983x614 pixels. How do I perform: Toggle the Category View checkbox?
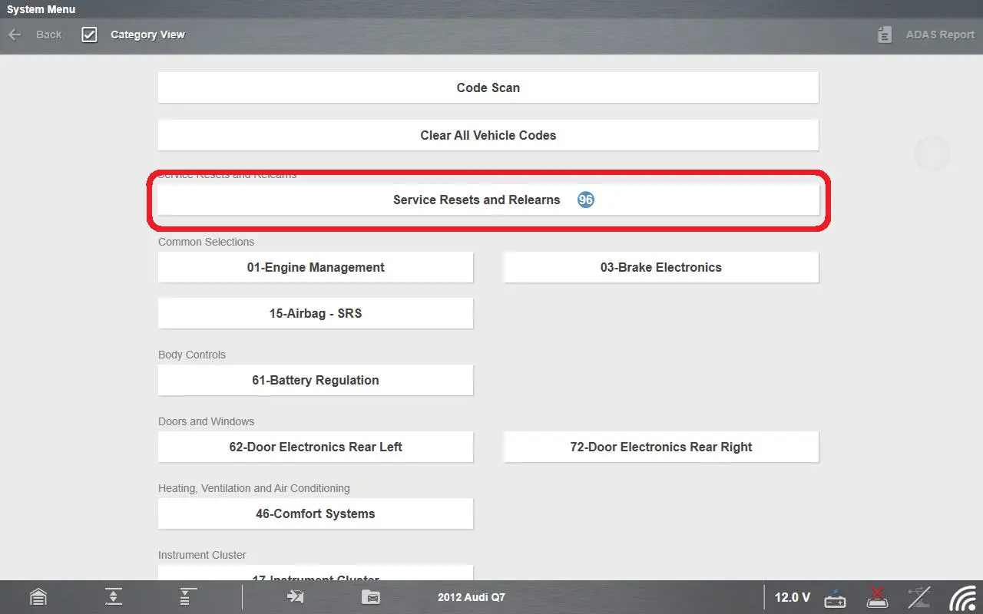(90, 35)
